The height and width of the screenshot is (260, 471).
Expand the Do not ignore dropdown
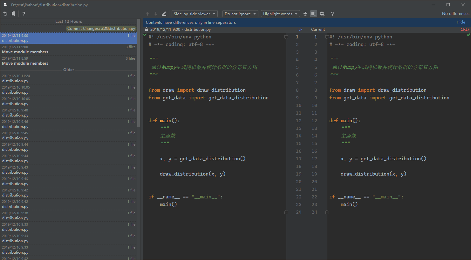[x=240, y=14]
